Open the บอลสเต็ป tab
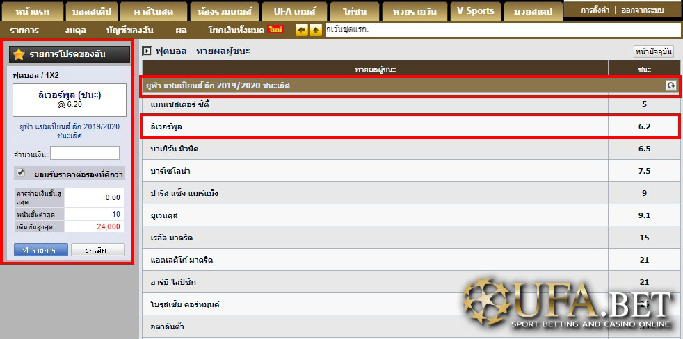This screenshot has width=683, height=339. [92, 11]
